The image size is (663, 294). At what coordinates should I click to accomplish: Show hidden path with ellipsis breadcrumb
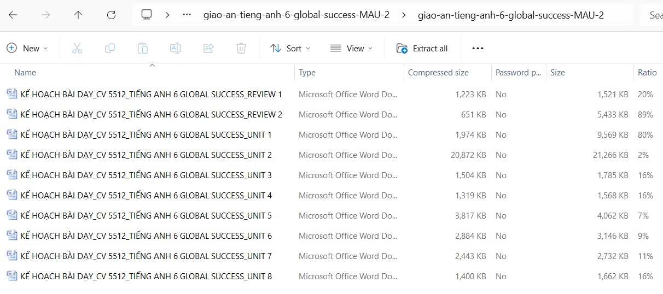[x=187, y=15]
